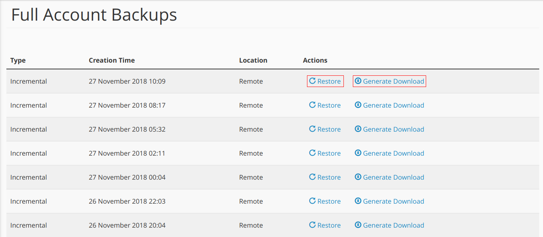This screenshot has height=237, width=543.
Task: Click restore icon for 26 November 22:03 backup
Action: (x=312, y=201)
